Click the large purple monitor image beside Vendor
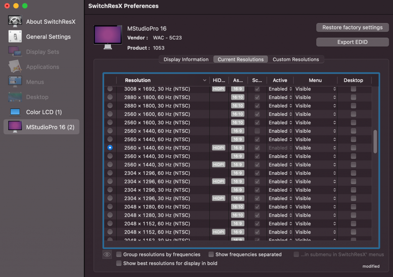393x277 pixels. coord(108,37)
